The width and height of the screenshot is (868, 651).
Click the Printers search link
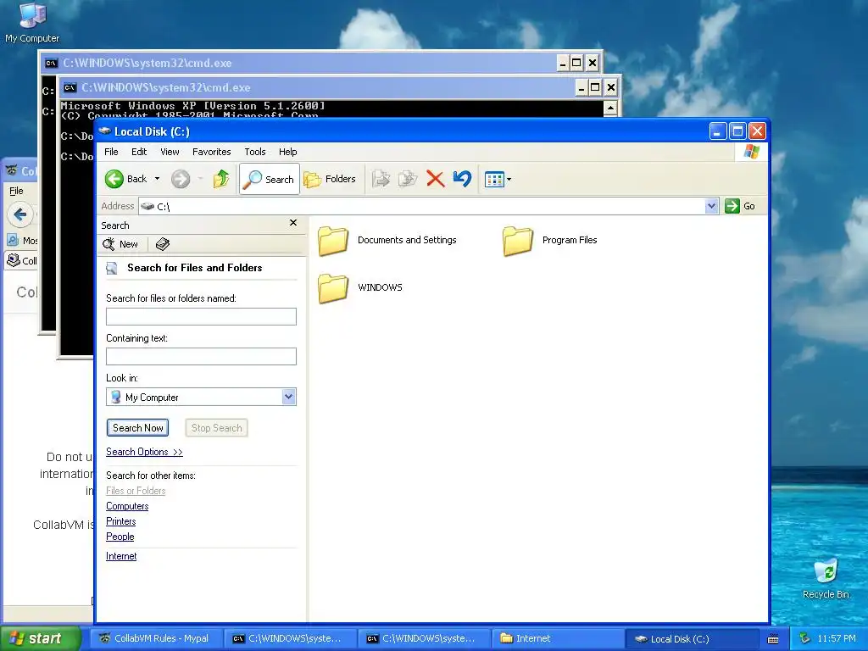click(x=120, y=521)
